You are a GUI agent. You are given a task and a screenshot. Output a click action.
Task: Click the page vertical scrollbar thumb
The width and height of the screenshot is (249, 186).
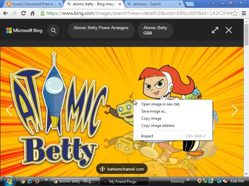tap(246, 34)
